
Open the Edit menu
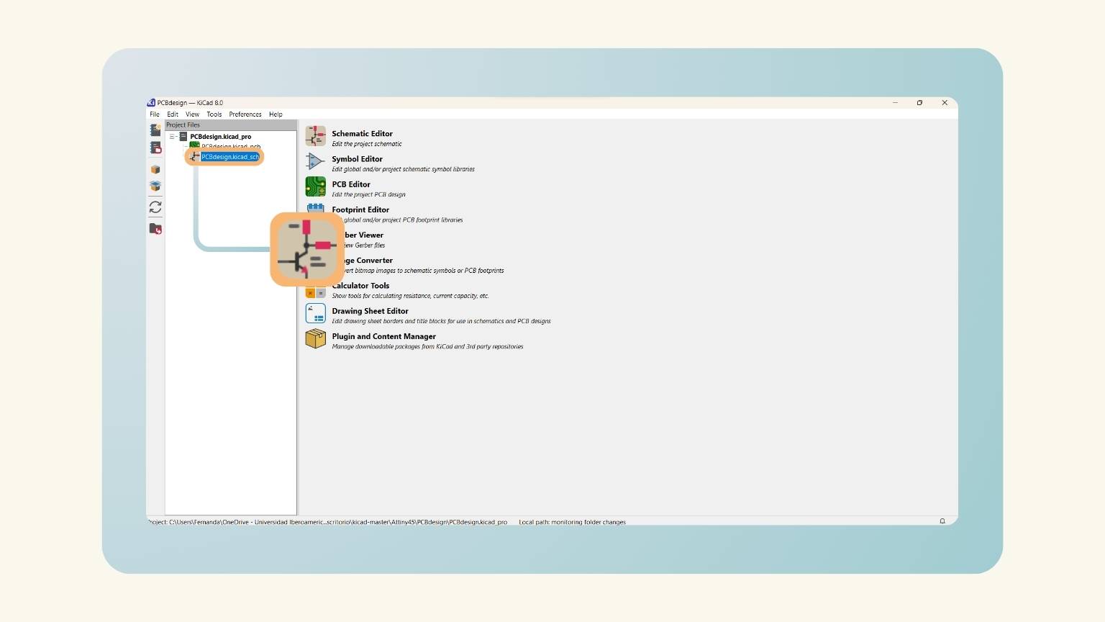[173, 114]
